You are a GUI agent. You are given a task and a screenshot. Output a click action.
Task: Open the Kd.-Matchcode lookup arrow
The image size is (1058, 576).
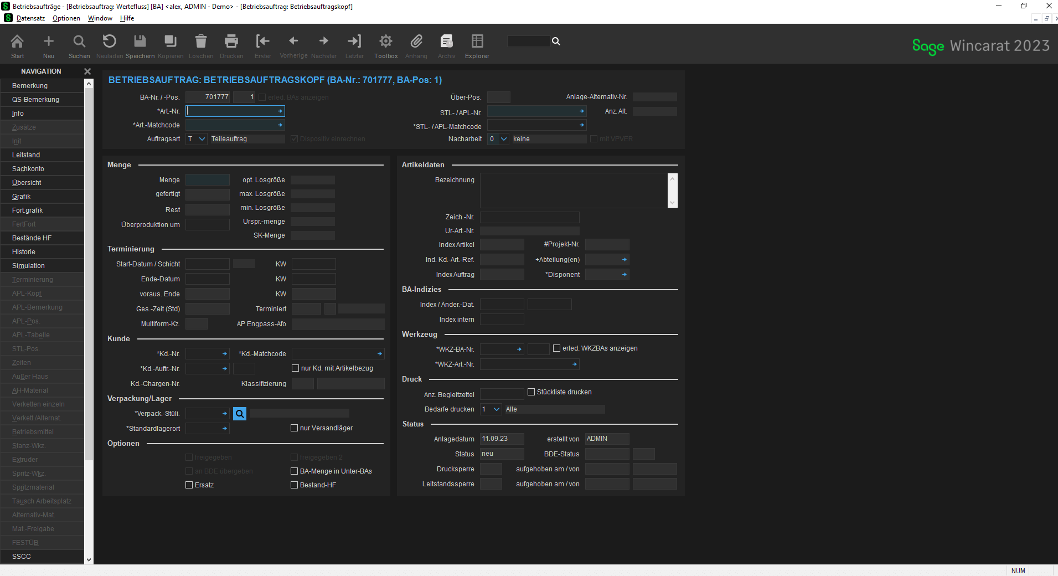(380, 353)
